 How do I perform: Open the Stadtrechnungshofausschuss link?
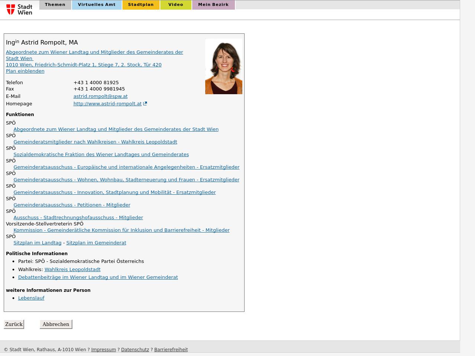point(78,218)
